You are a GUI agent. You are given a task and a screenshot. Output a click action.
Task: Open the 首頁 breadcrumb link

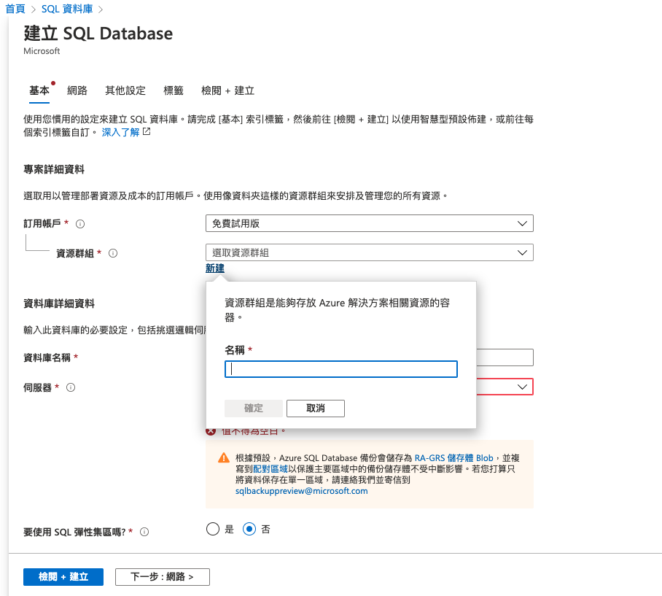coord(15,9)
